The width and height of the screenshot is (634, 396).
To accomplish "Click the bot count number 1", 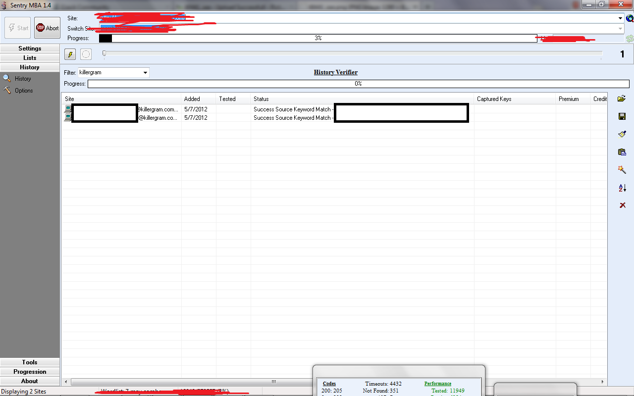I will [623, 54].
